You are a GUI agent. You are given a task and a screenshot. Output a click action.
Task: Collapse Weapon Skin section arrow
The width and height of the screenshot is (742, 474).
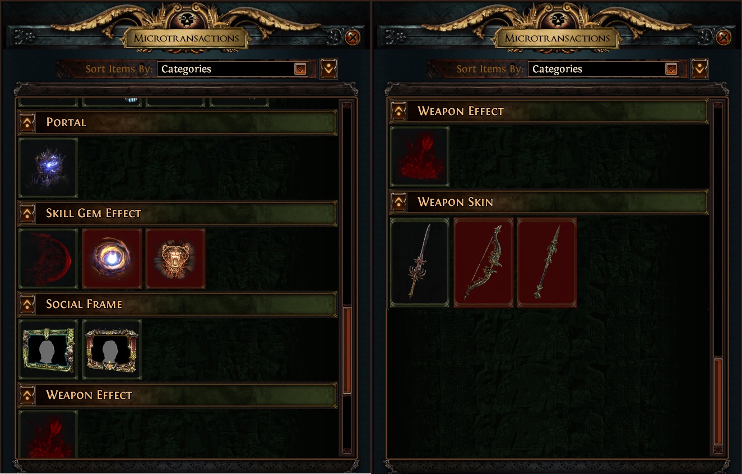(x=398, y=203)
